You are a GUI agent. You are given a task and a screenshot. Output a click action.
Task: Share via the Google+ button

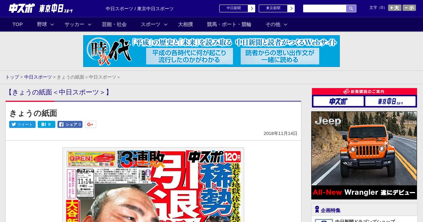tap(91, 124)
